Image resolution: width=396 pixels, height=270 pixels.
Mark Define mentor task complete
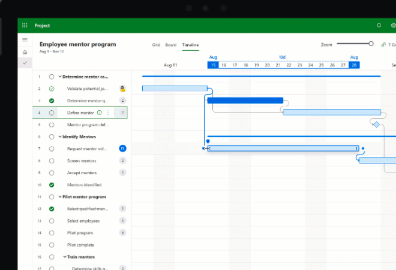point(52,113)
